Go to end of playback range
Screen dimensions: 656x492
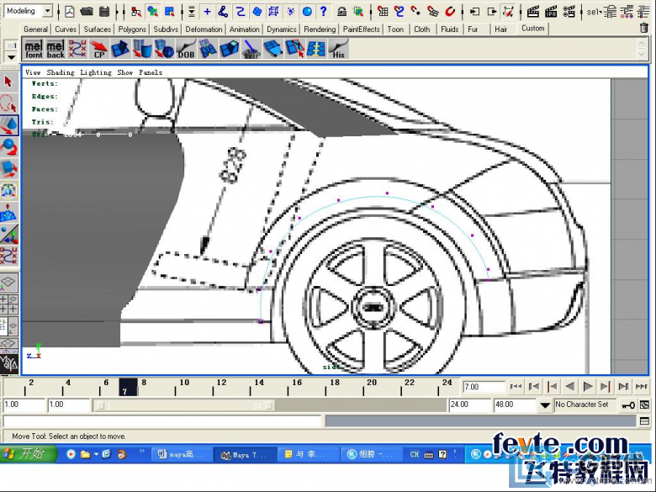(x=641, y=387)
